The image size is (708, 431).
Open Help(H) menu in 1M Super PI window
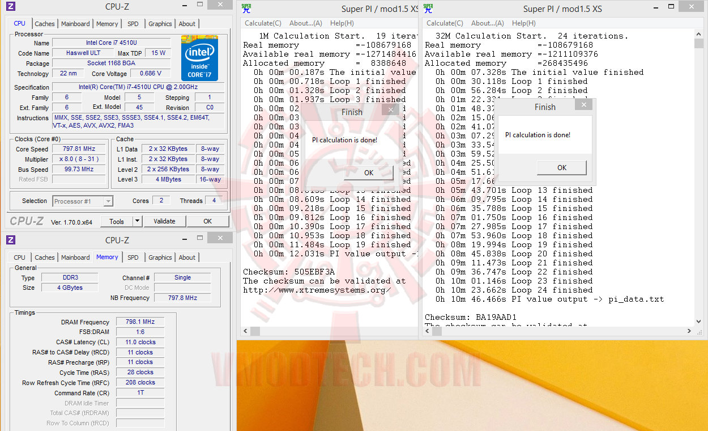[x=342, y=23]
